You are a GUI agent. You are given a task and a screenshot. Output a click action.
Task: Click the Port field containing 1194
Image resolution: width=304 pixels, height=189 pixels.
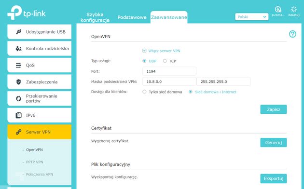pos(169,71)
